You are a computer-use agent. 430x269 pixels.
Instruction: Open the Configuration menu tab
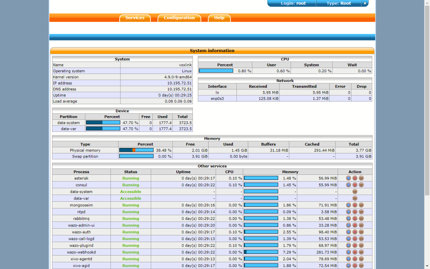(179, 18)
